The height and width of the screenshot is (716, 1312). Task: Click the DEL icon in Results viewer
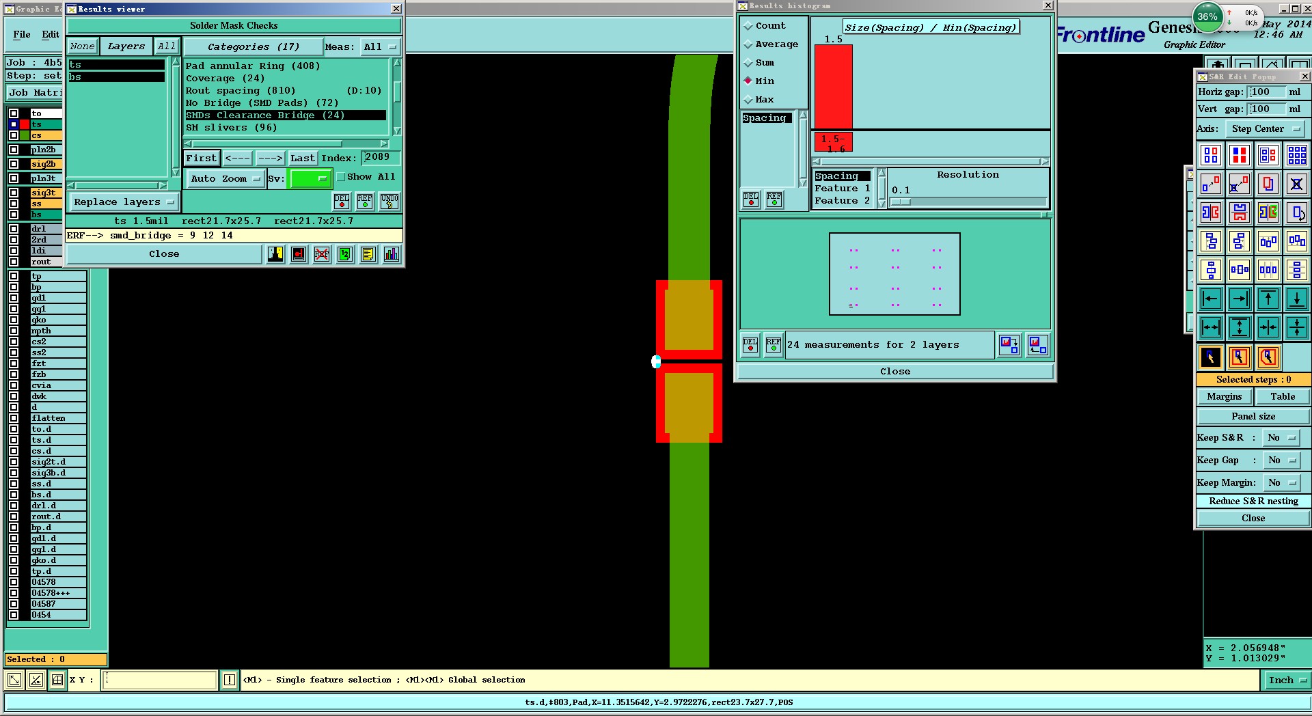(x=342, y=201)
